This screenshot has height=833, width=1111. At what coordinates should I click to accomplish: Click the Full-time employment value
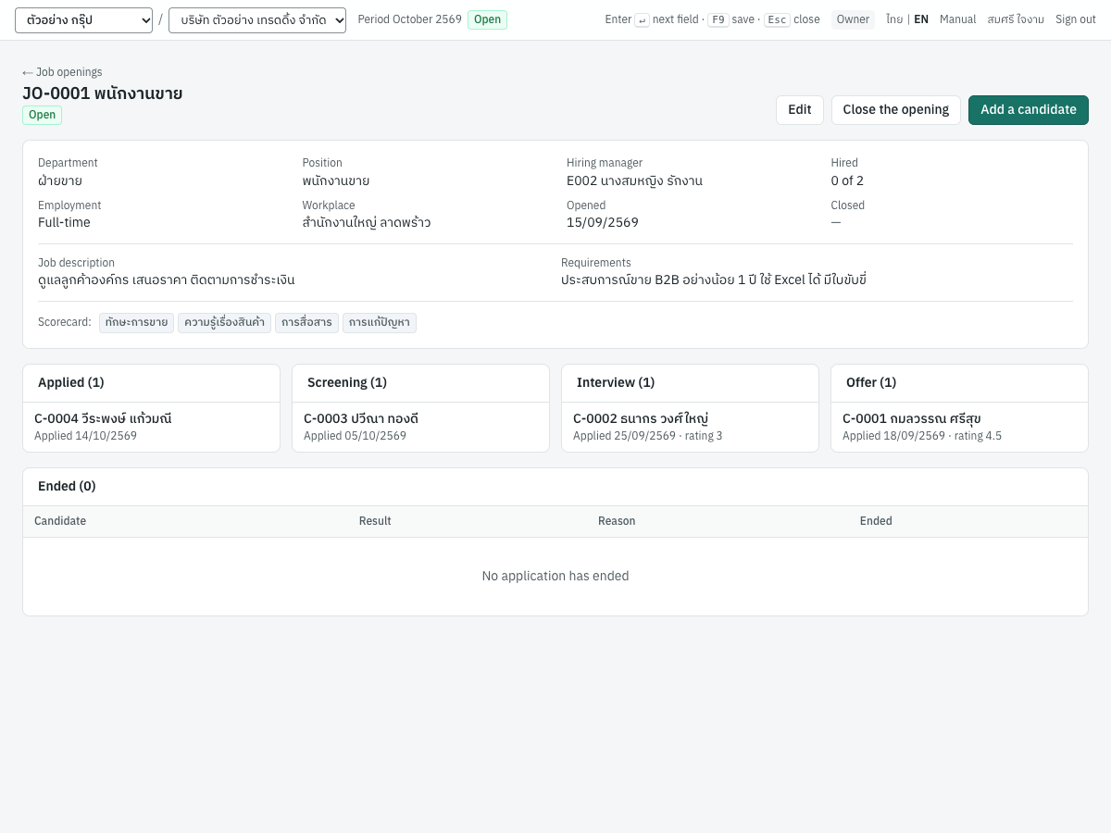64,222
